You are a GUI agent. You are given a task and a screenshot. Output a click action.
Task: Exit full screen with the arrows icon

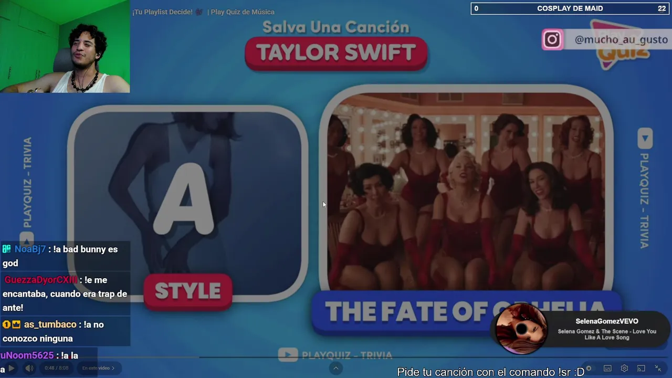click(658, 369)
